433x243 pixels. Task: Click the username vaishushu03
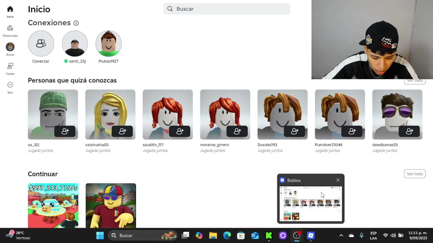pyautogui.click(x=97, y=145)
